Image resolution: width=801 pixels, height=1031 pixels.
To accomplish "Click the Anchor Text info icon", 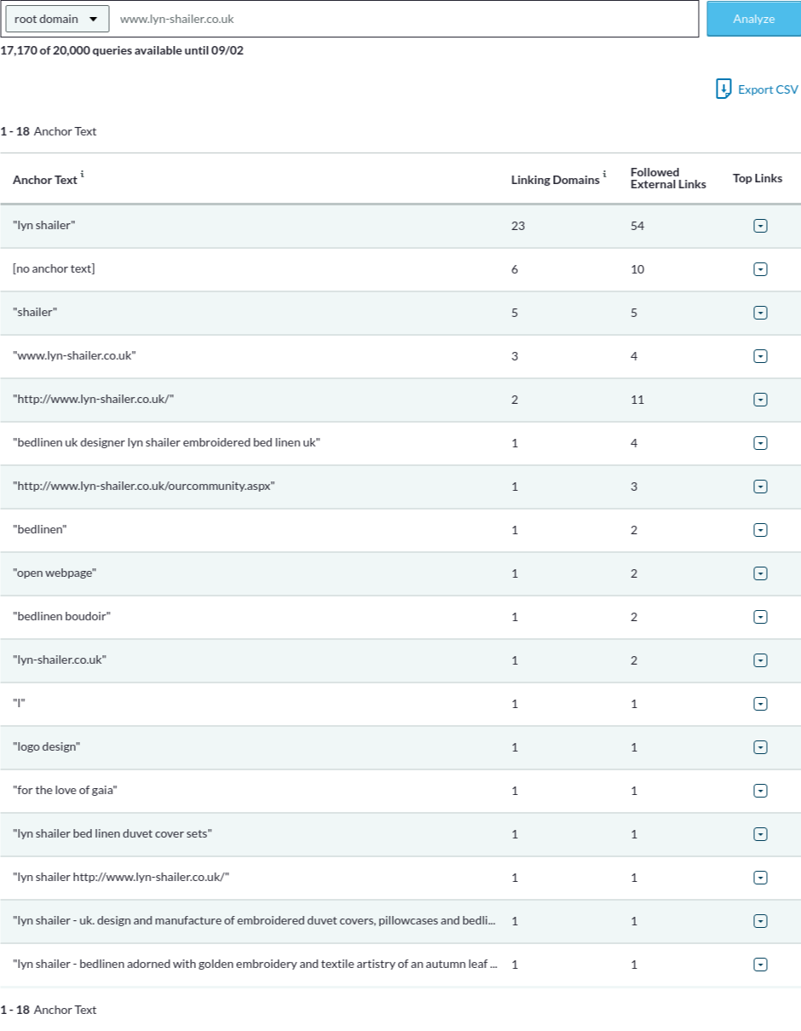I will [83, 175].
